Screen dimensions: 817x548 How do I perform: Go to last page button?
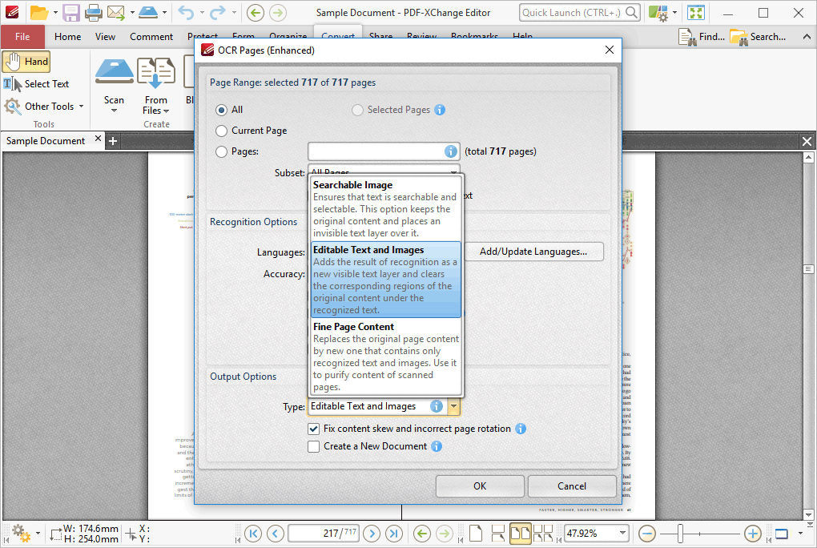394,534
